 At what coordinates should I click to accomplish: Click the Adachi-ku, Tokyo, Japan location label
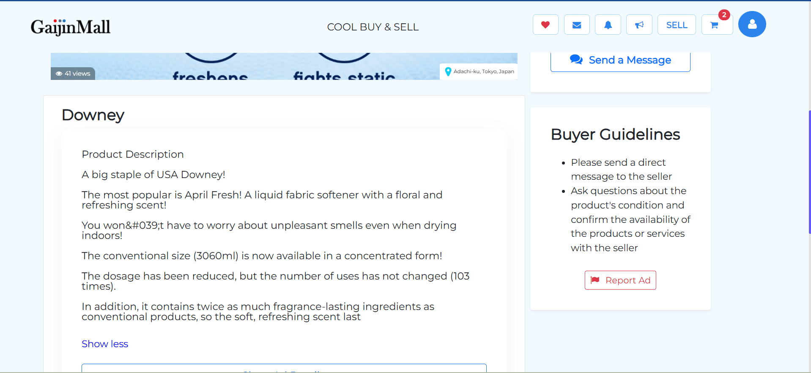coord(484,71)
